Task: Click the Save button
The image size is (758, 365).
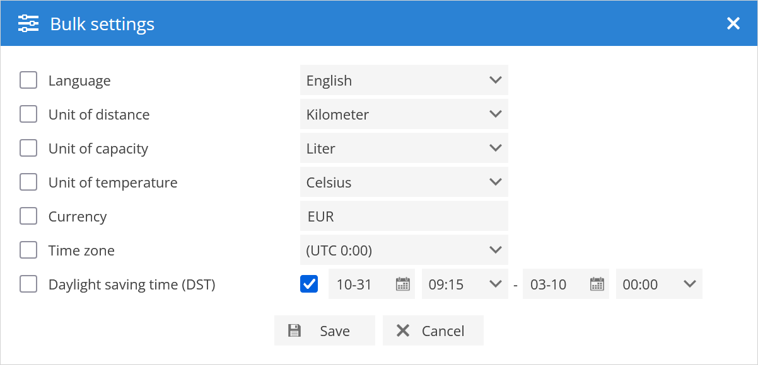Action: [324, 331]
